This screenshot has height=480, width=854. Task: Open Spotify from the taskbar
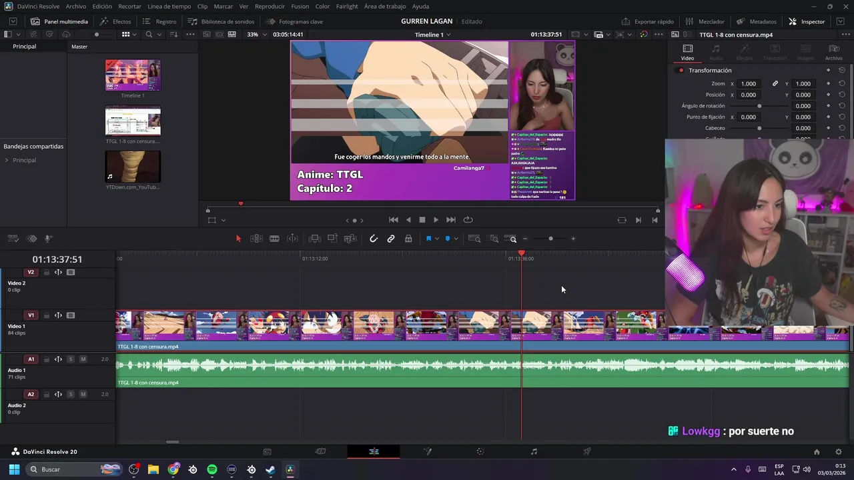(x=212, y=469)
